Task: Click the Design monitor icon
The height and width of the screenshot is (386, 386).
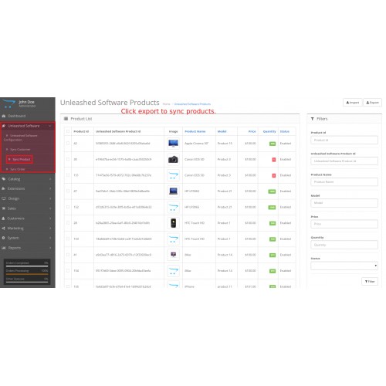Action: [x=4, y=198]
